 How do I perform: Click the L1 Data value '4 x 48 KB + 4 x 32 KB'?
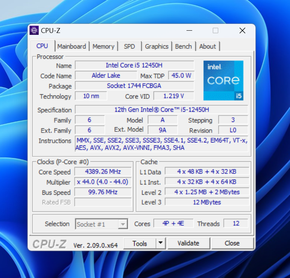(x=207, y=172)
